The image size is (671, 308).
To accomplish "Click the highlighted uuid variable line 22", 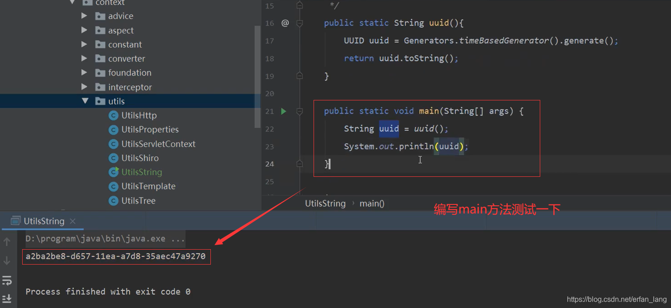I will pos(389,129).
